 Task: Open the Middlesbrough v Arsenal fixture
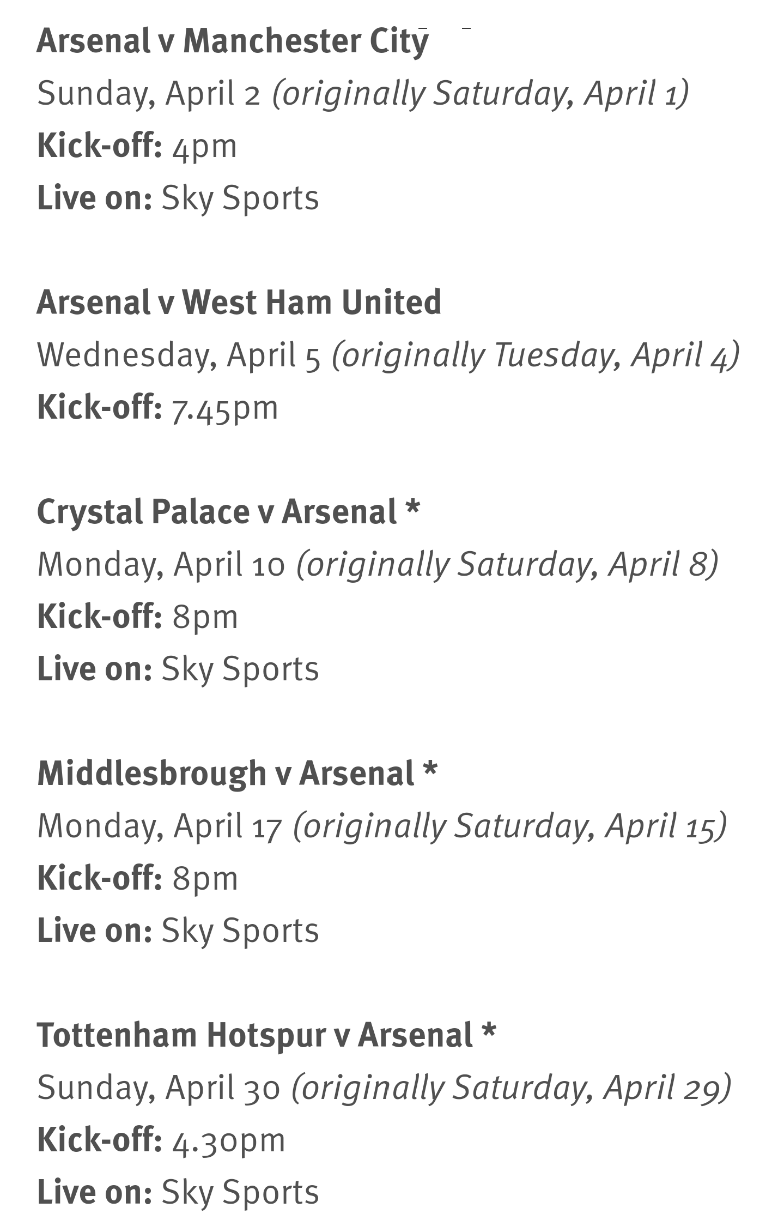(226, 774)
